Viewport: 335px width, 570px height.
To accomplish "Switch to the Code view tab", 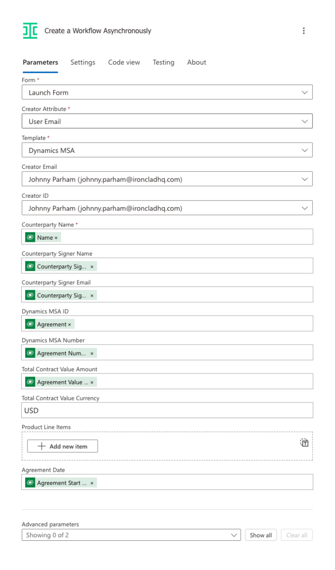I will point(124,62).
